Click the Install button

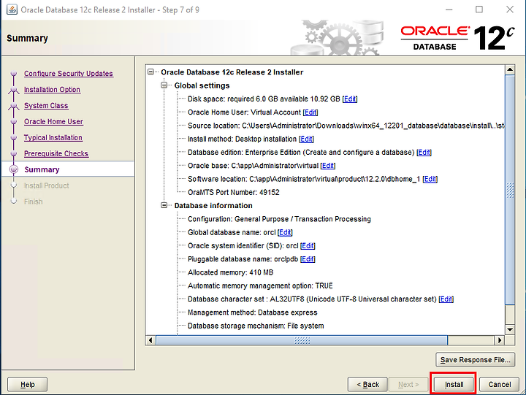point(454,384)
